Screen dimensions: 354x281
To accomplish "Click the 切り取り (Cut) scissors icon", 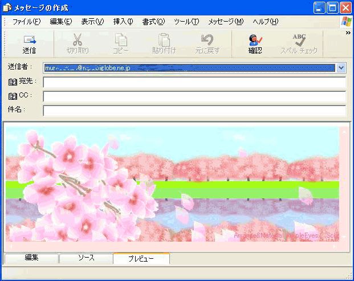I will coord(78,40).
